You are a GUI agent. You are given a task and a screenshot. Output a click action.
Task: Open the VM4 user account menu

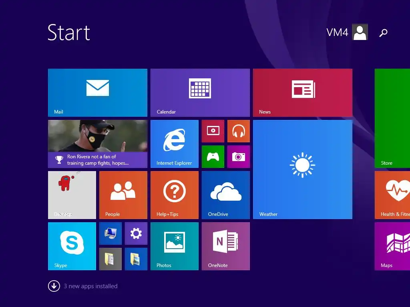(347, 32)
